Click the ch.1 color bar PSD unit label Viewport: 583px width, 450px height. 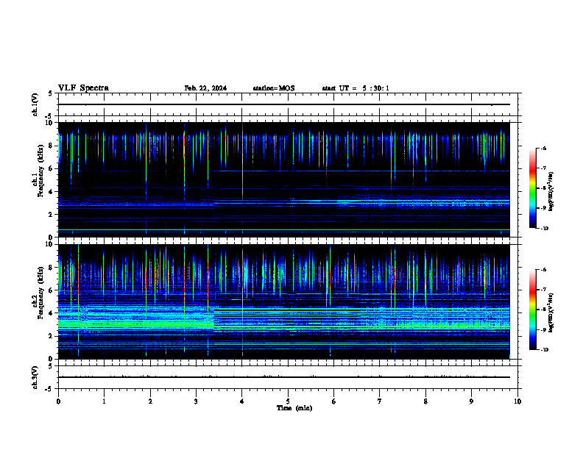pyautogui.click(x=551, y=192)
